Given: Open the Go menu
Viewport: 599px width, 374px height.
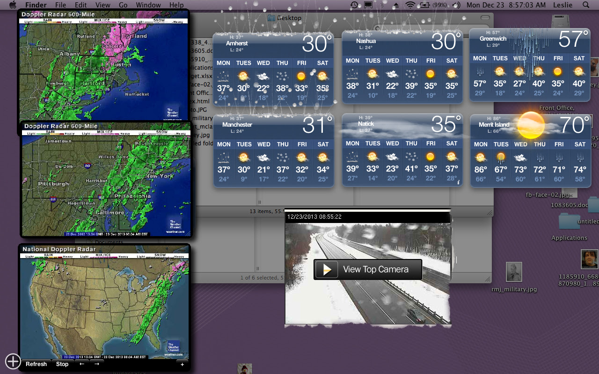Looking at the screenshot, I should pos(123,5).
